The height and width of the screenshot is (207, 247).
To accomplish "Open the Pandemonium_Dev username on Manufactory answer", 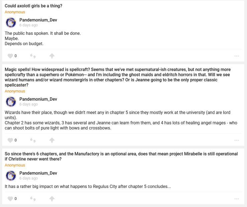I will [38, 173].
